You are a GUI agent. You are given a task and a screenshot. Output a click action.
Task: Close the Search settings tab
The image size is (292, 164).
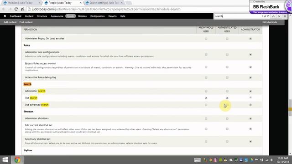122,3
